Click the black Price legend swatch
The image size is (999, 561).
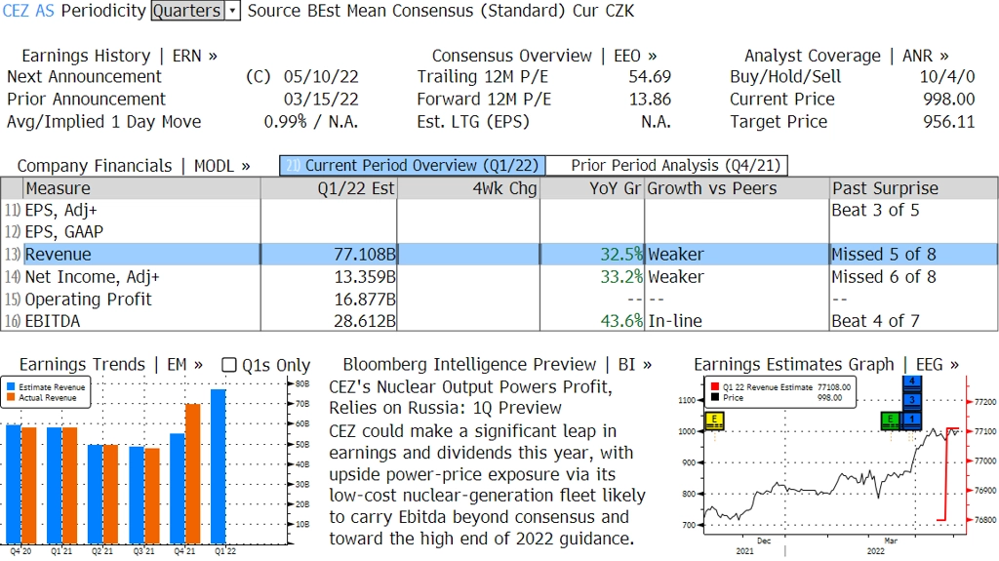point(715,397)
